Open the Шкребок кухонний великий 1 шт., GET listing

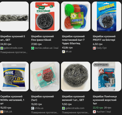[73, 98]
